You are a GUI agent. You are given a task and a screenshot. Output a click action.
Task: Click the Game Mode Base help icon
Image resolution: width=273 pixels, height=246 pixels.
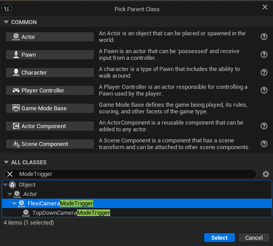[x=264, y=108]
